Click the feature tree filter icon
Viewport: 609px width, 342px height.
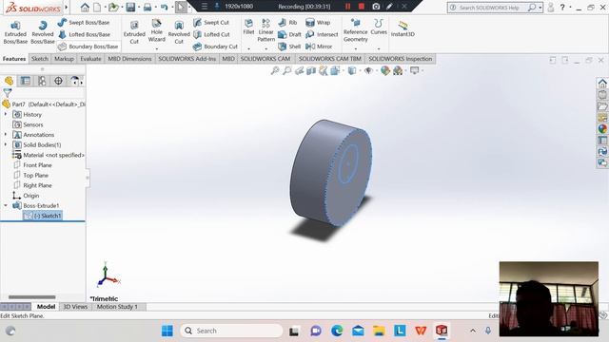pos(8,92)
